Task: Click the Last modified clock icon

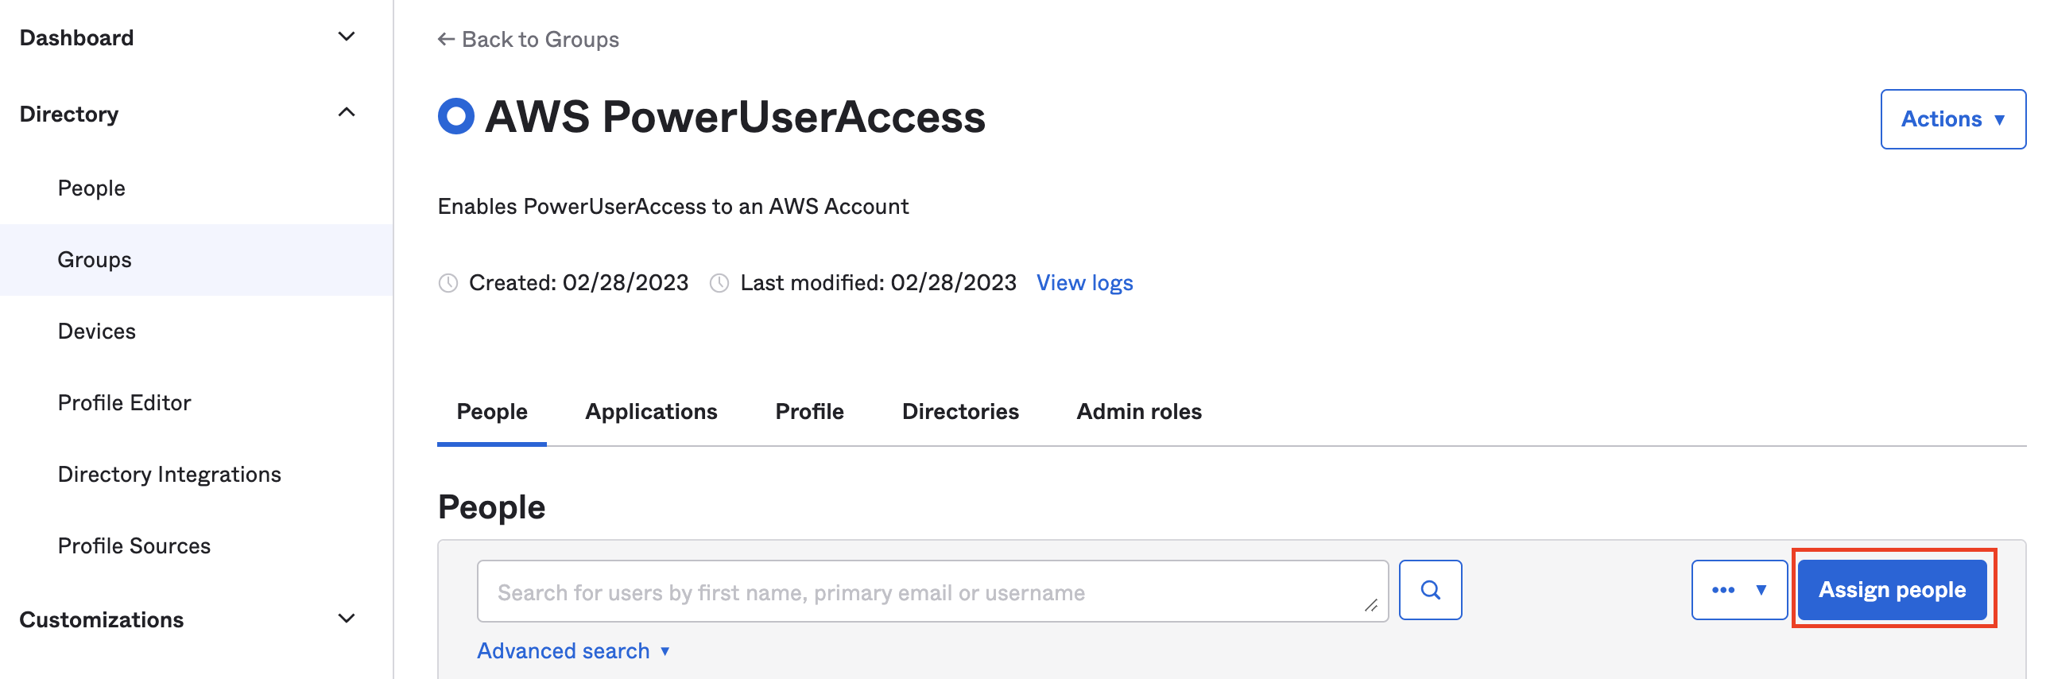Action: tap(719, 283)
